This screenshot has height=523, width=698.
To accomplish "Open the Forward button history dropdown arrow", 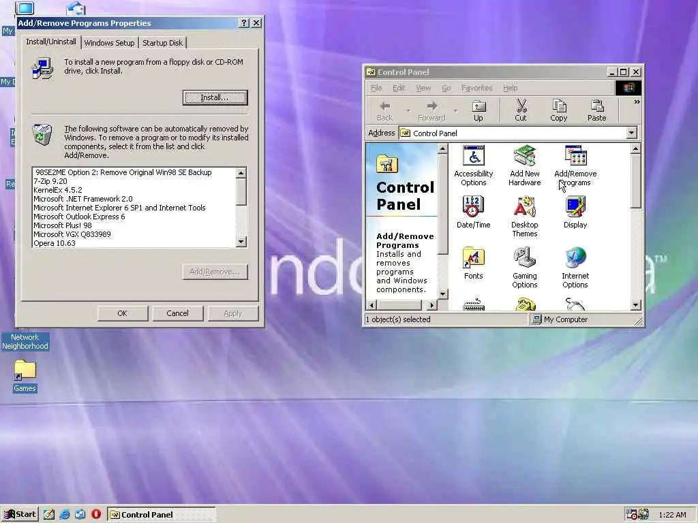I will [x=455, y=111].
